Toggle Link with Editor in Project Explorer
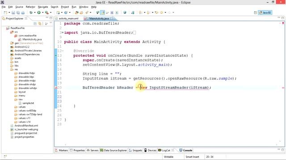The width and height of the screenshot is (286, 160). coord(40,24)
